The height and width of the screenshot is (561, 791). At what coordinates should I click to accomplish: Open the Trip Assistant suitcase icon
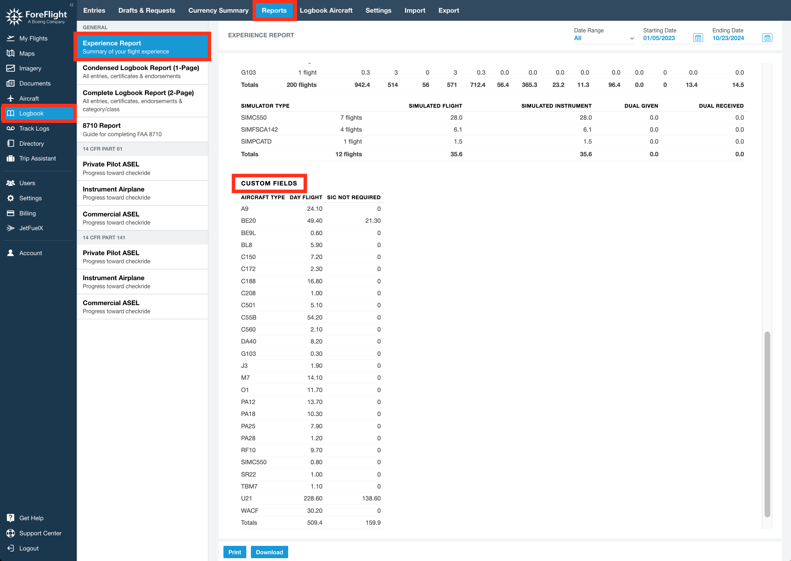(x=11, y=158)
